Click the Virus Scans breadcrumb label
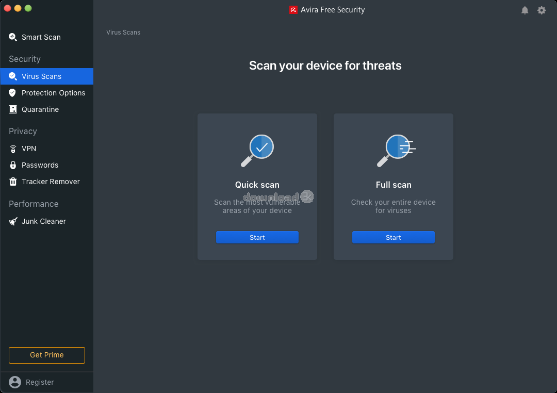 coord(123,32)
